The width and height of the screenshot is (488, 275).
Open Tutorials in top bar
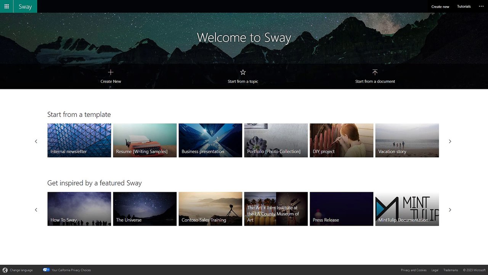pyautogui.click(x=464, y=6)
